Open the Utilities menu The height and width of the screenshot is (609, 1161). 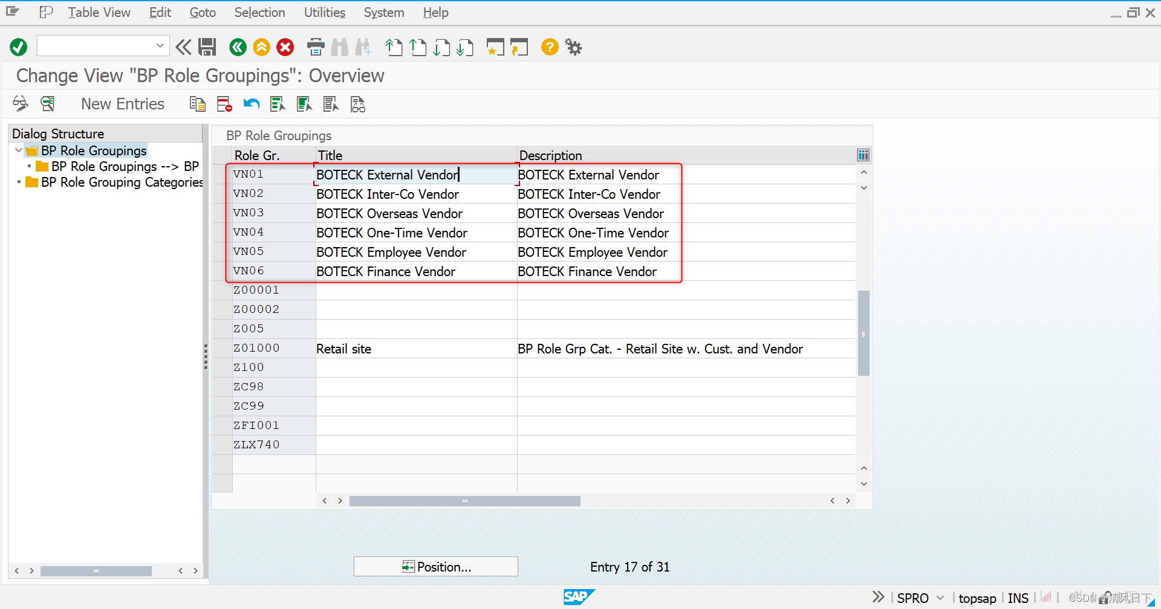pyautogui.click(x=325, y=13)
